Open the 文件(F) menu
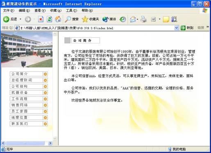The height and width of the screenshot is (153, 211). [x=9, y=11]
